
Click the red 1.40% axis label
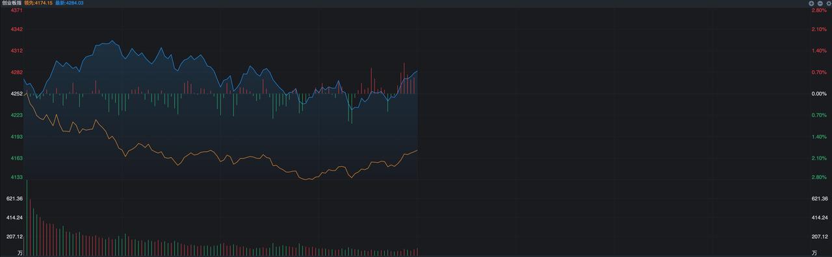click(x=819, y=51)
